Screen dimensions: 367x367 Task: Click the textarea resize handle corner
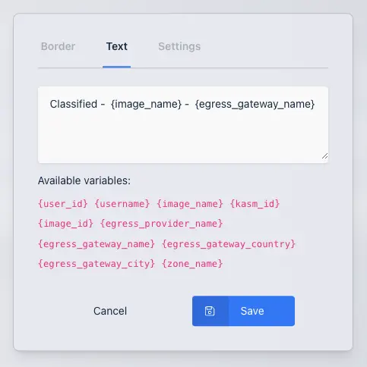(324, 156)
